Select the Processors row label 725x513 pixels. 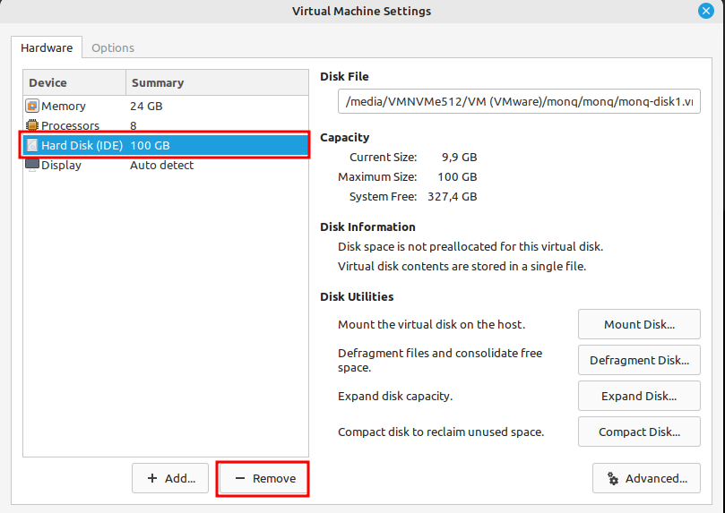click(70, 125)
